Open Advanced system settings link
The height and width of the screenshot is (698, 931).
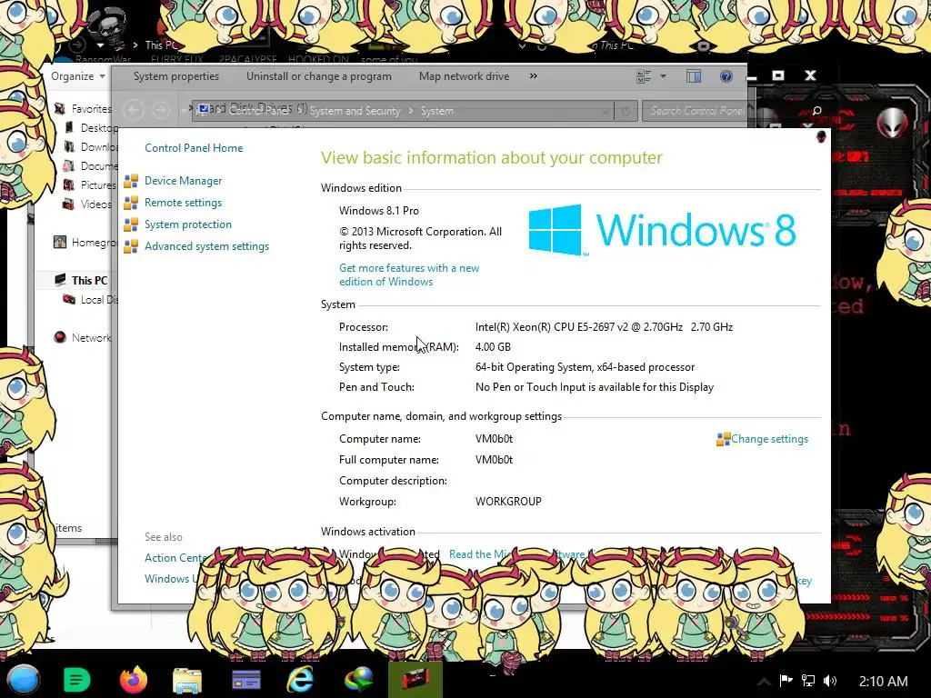206,246
